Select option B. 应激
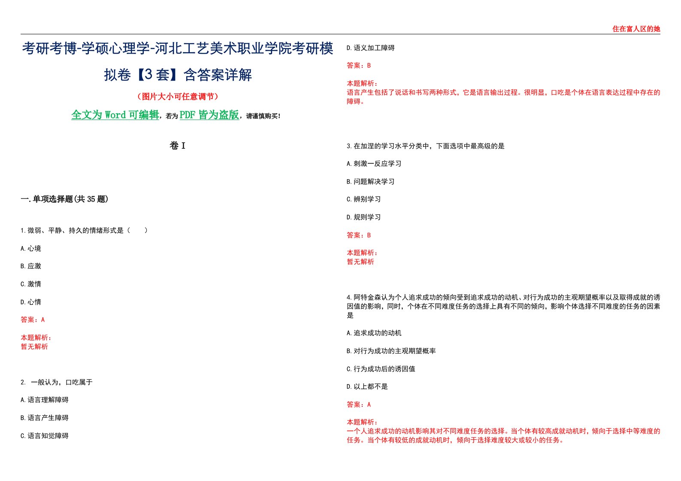681x481 pixels. 31,266
